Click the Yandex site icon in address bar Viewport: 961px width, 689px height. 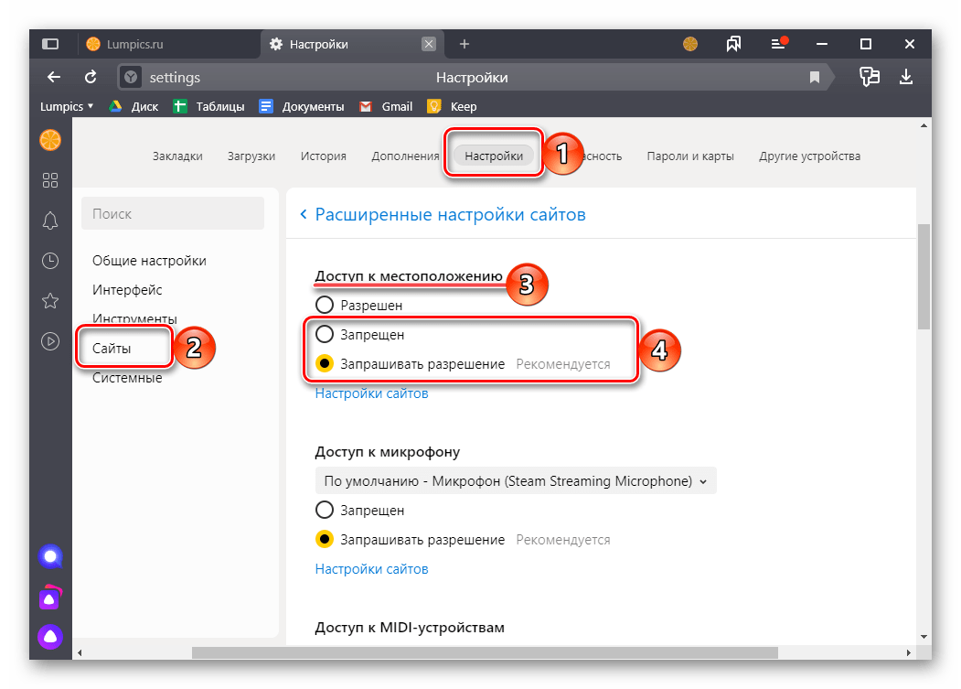click(x=131, y=77)
